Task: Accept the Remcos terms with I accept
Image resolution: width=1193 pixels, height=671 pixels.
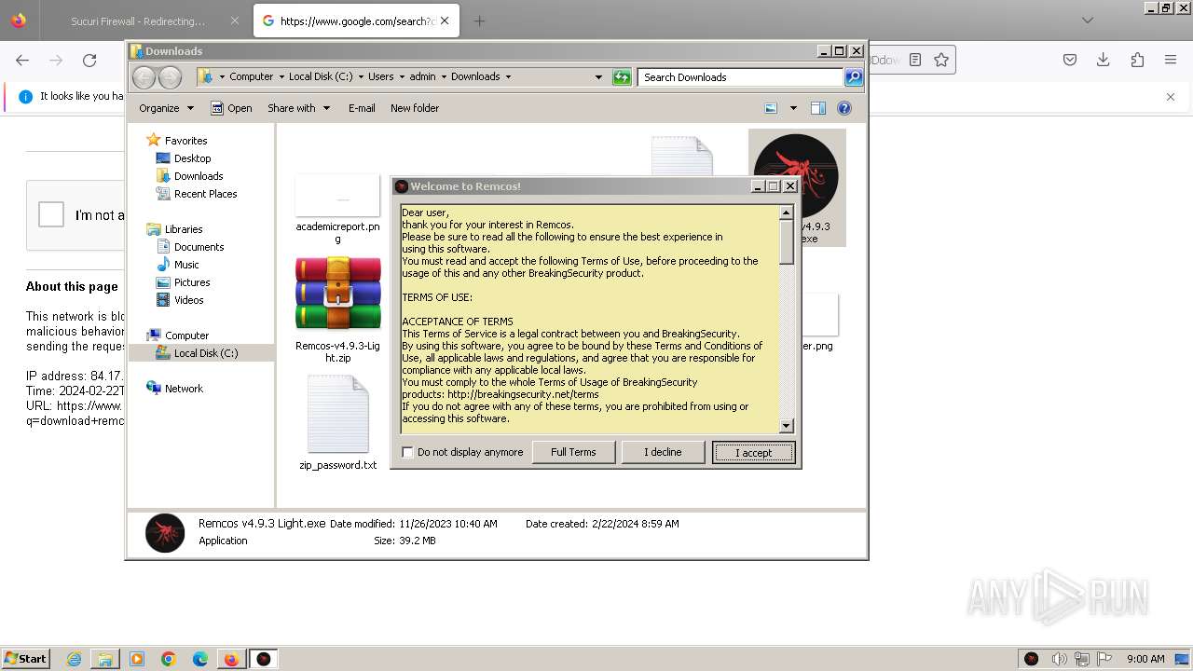Action: coord(753,452)
